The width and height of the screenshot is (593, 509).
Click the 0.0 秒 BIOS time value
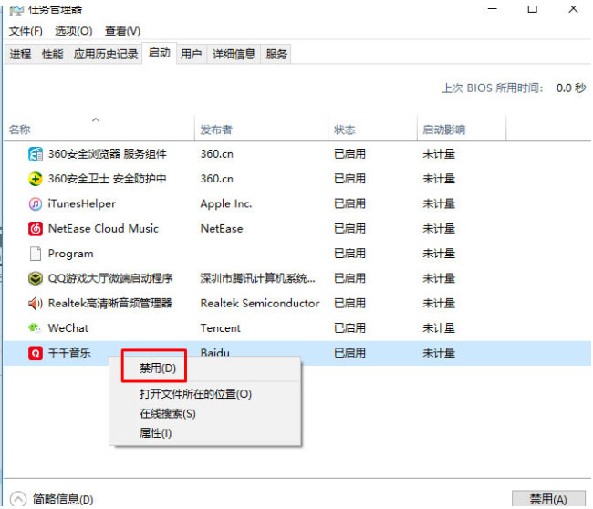point(571,88)
